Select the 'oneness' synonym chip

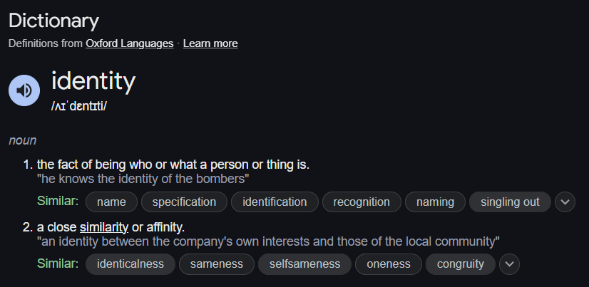click(x=389, y=264)
